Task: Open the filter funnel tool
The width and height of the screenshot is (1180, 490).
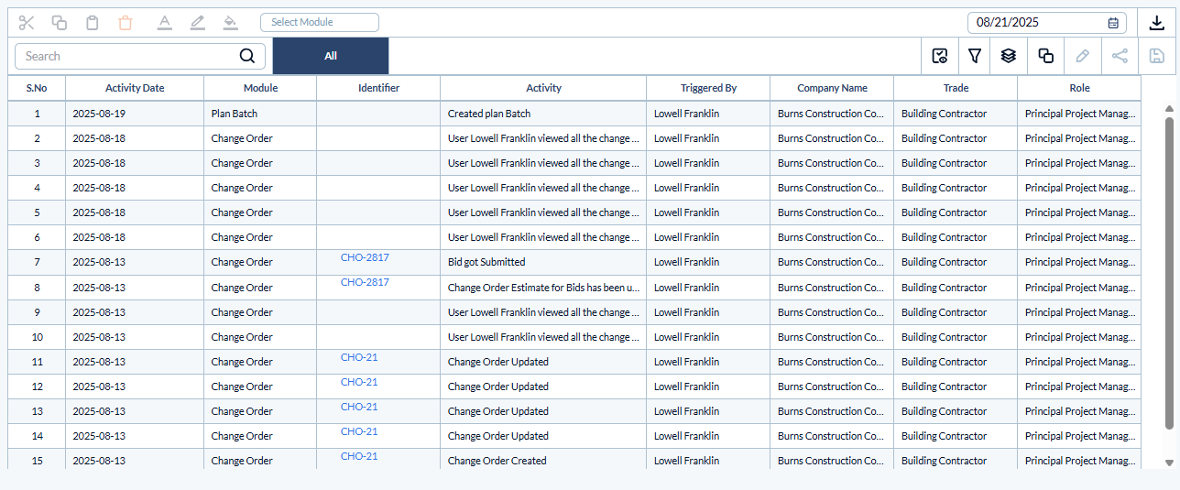Action: tap(975, 56)
